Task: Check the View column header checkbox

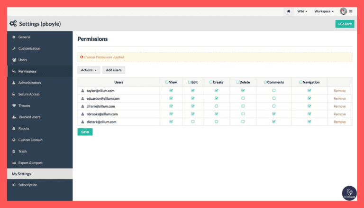Action: 167,82
